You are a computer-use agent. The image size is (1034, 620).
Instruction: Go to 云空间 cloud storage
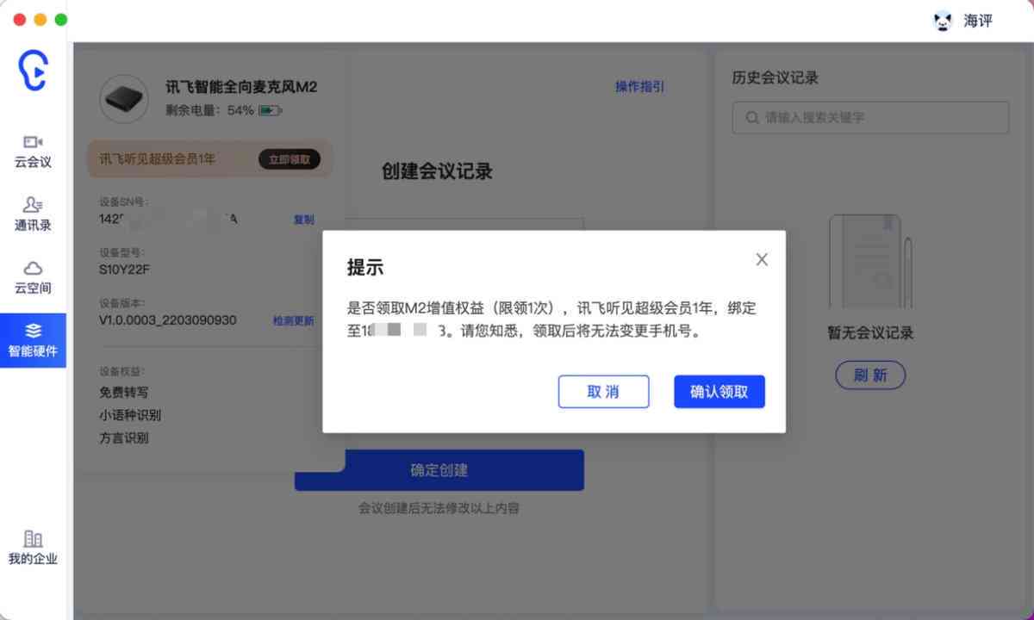33,277
